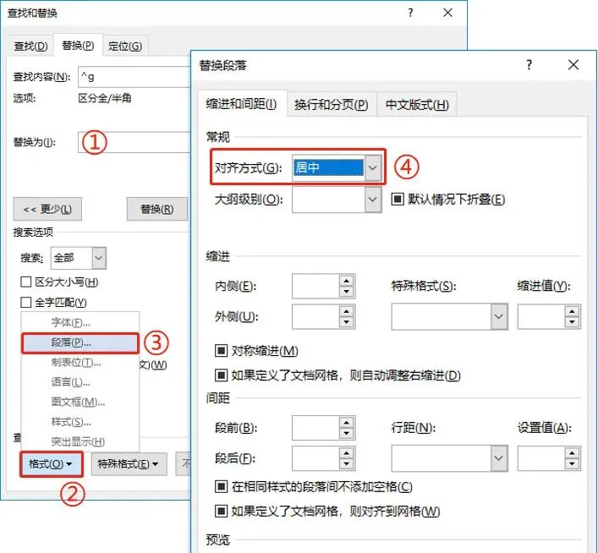Image resolution: width=598 pixels, height=553 pixels.
Task: Click the 外侧(U) indent field
Action: point(315,316)
